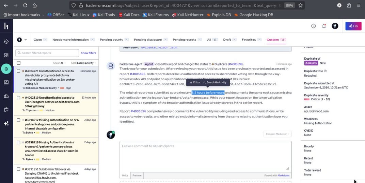Check the box for report #3991251
The image size is (365, 183).
coord(19,169)
